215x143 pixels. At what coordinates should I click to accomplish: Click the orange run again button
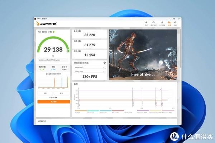(x=54, y=102)
